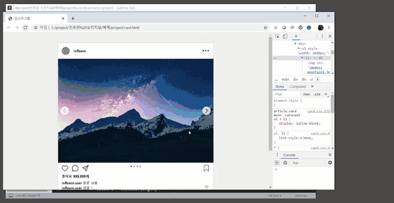
Task: Toggle the :hov element state button
Action: click(x=306, y=94)
